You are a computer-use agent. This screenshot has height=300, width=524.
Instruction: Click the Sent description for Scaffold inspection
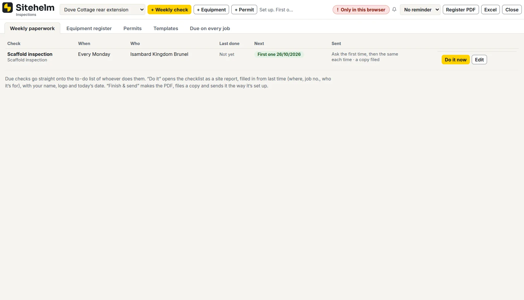(365, 57)
